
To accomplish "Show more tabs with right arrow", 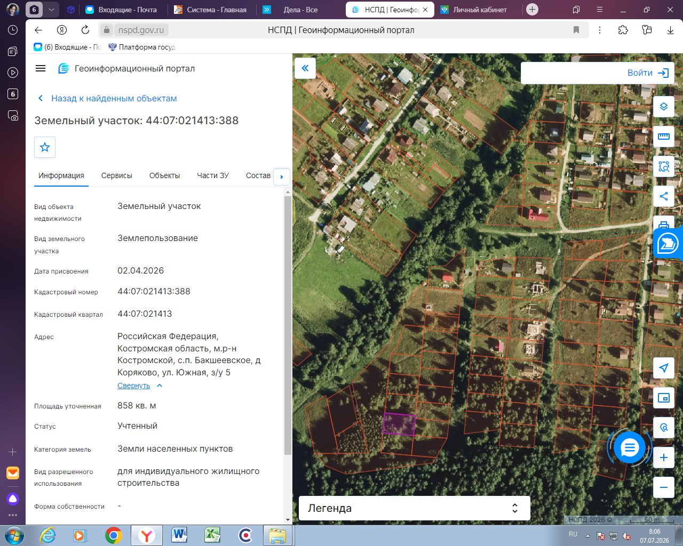I will pyautogui.click(x=282, y=176).
